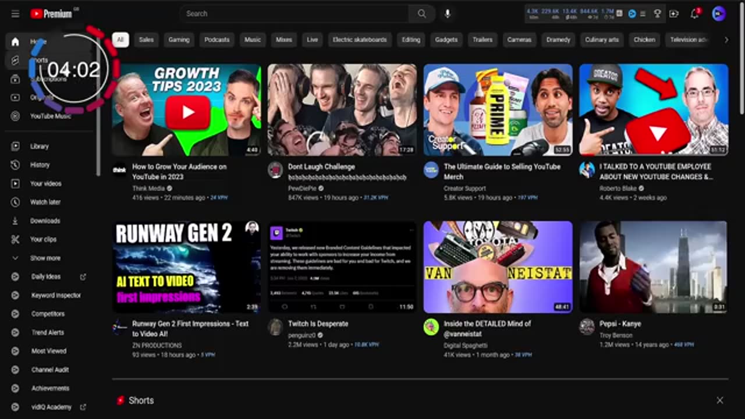Select the Culinary arts chip
Screen dimensions: 745x419
(602, 40)
